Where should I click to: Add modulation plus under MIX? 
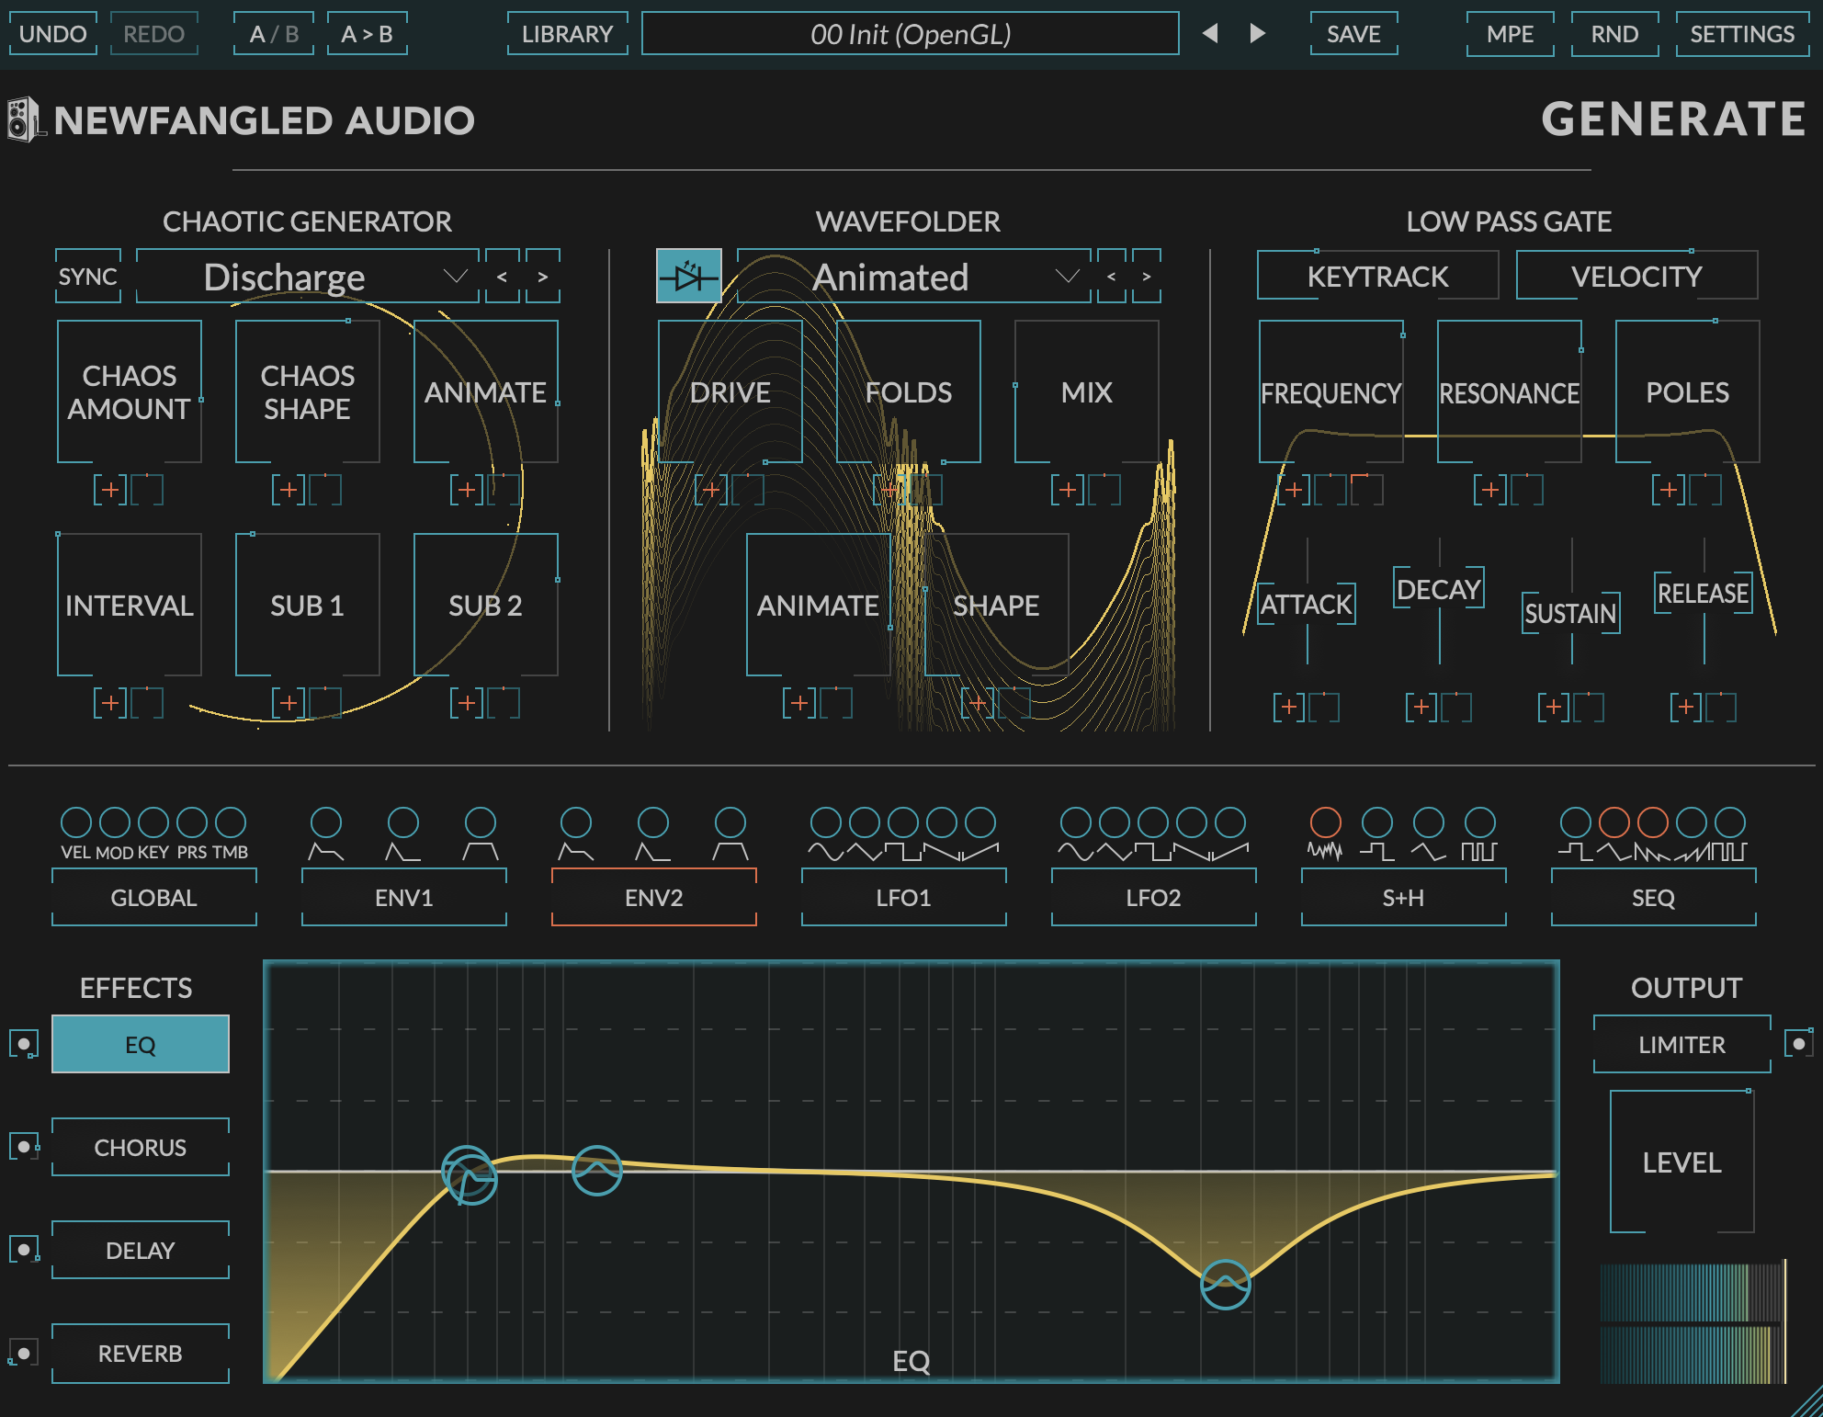1068,490
